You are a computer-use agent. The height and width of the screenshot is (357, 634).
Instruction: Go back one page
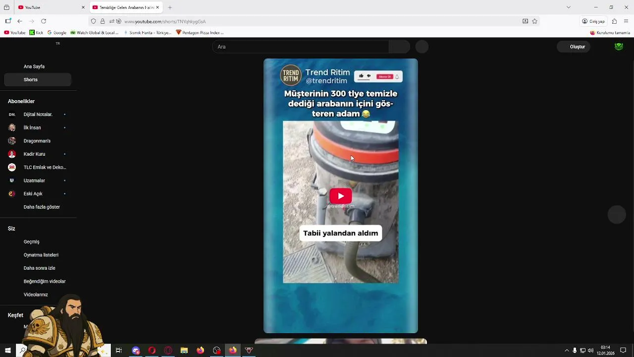click(x=20, y=21)
